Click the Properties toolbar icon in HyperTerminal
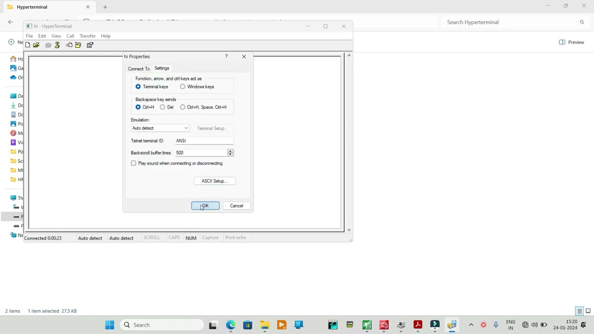Image resolution: width=594 pixels, height=334 pixels. pyautogui.click(x=90, y=45)
